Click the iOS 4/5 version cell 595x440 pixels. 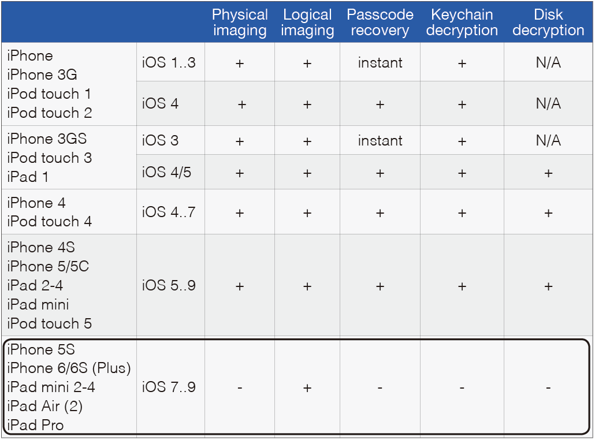coord(166,172)
